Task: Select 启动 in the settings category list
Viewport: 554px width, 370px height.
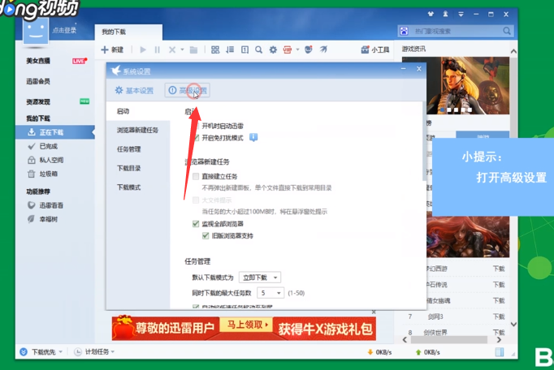Action: (138, 111)
